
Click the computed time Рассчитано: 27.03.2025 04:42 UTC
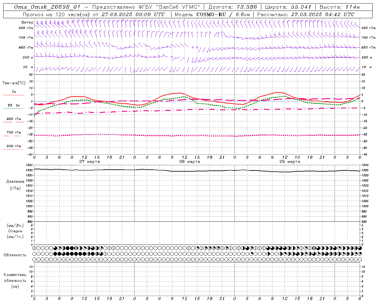[x=306, y=14]
